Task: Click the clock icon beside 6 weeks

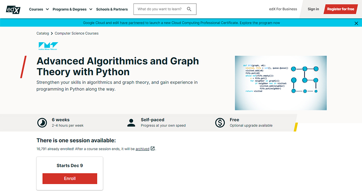Action: pos(42,123)
